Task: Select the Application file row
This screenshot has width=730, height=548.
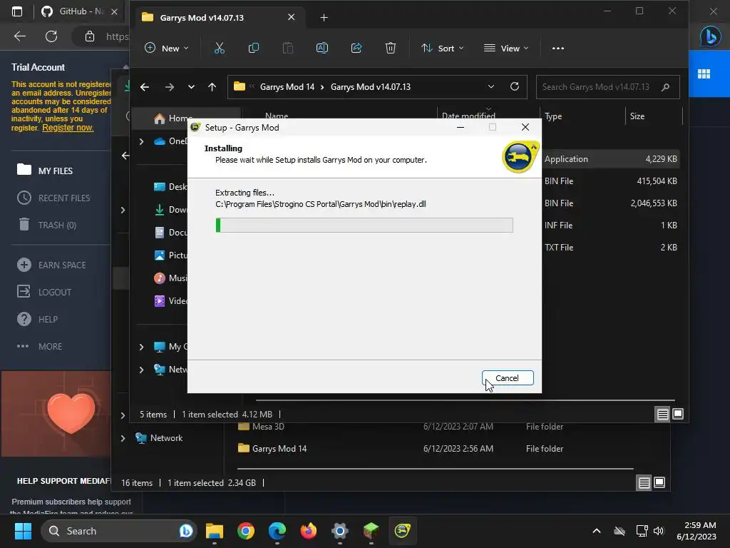Action: (x=610, y=159)
